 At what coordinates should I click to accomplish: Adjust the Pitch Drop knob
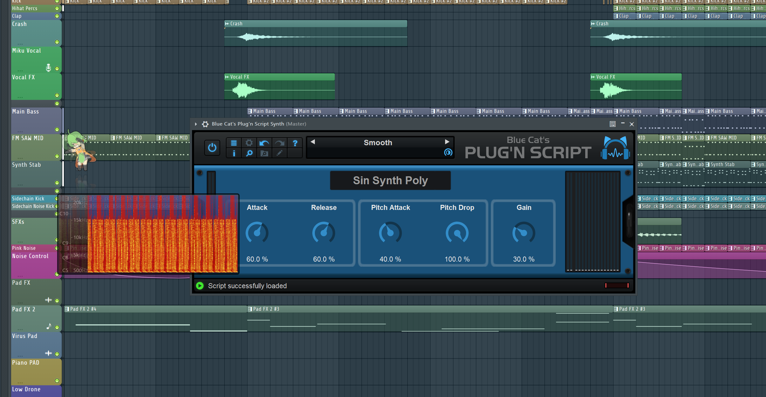pos(457,233)
